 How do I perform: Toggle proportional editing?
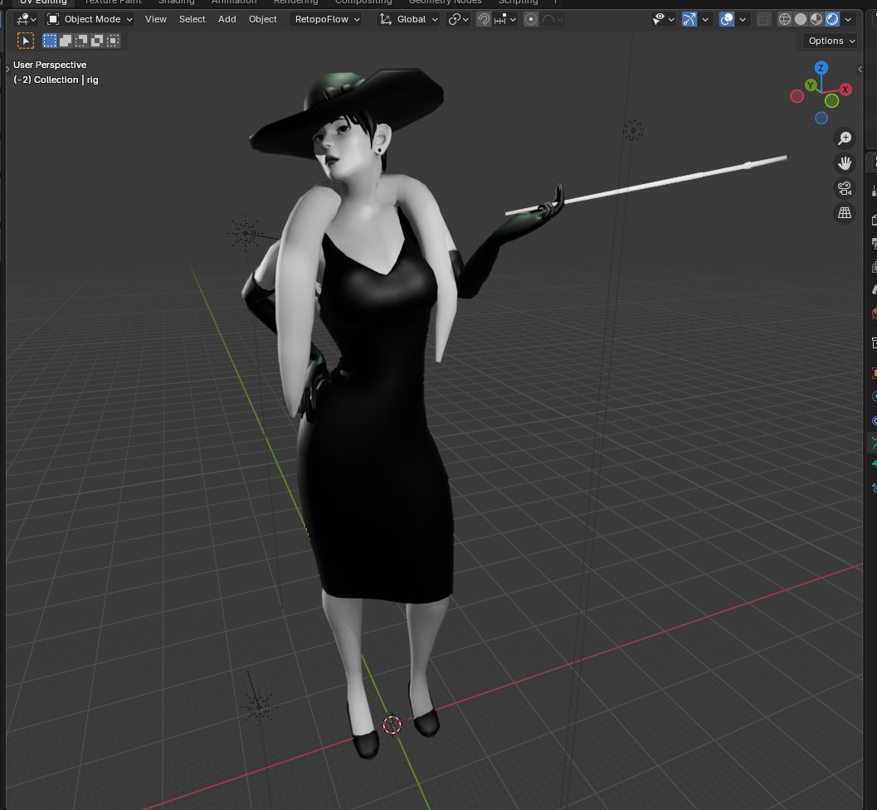531,20
